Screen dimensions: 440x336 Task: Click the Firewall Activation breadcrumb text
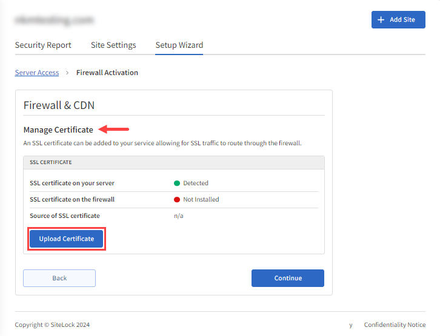coord(107,73)
